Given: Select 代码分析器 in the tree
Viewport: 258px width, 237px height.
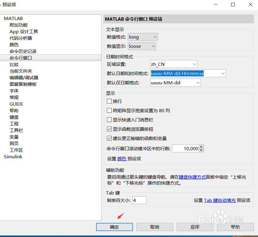Looking at the screenshot, I should click(21, 38).
